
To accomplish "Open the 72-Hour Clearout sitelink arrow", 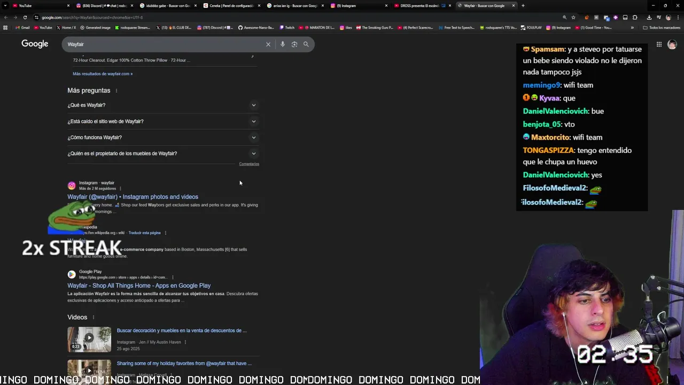I will tap(252, 56).
